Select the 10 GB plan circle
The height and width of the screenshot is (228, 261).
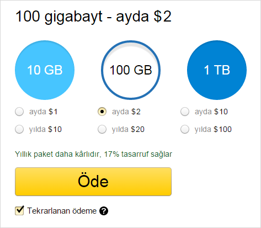(45, 70)
